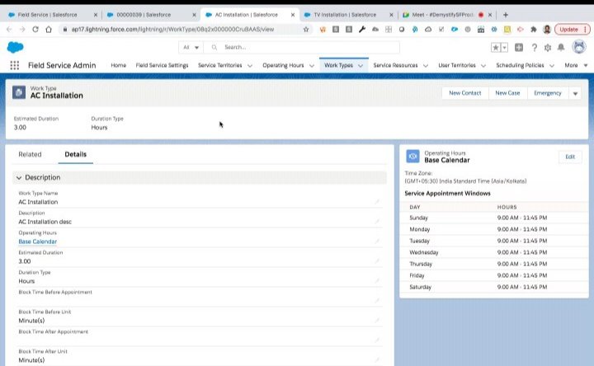Edit Description field pencil icon
The image size is (594, 366).
[x=377, y=222]
